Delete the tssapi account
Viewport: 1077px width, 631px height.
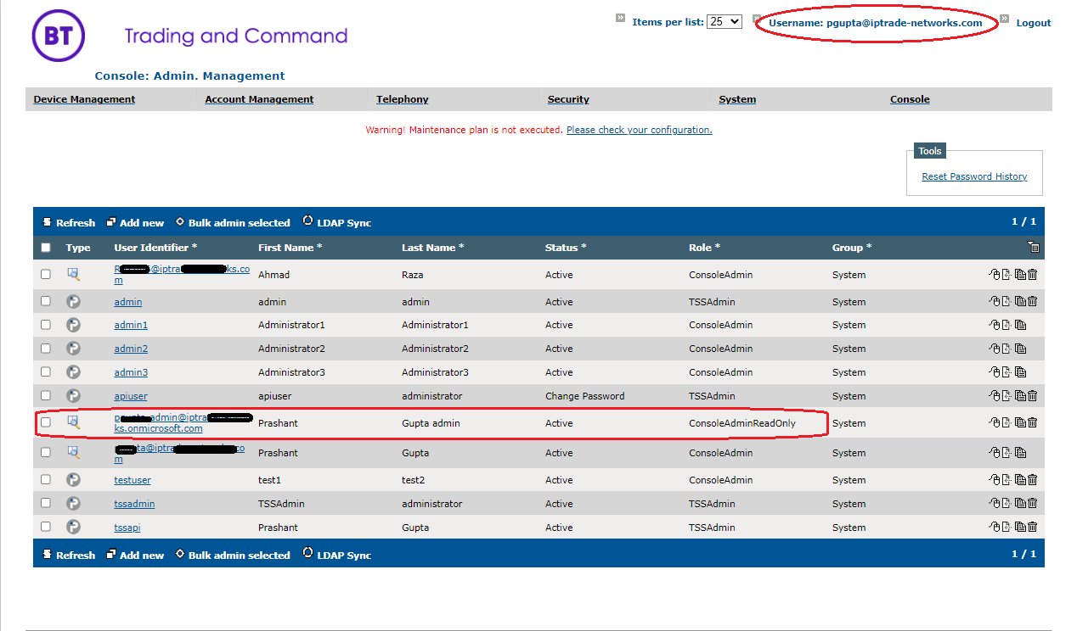point(1033,528)
